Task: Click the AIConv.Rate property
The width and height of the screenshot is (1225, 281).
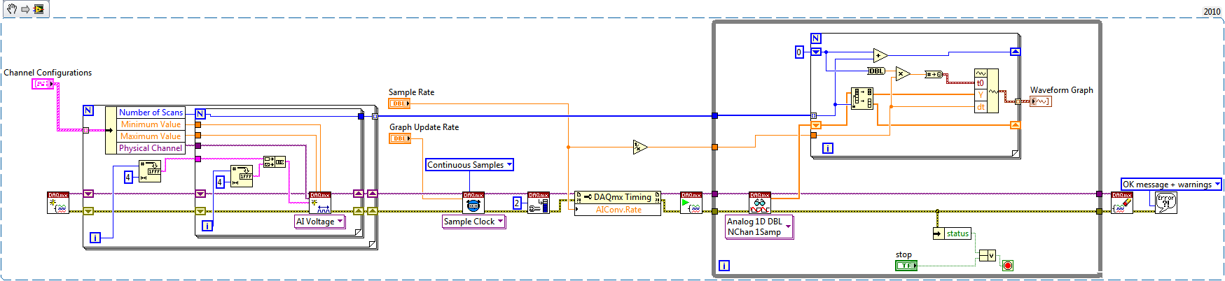Action: pyautogui.click(x=618, y=210)
